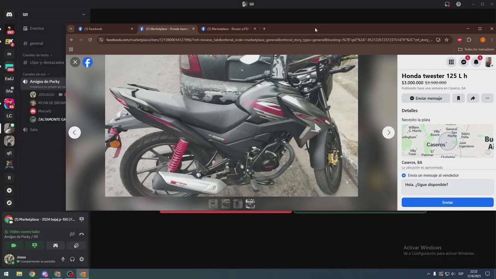Open clips-y-destacados channel
Viewport: 496px width, 279px height.
pyautogui.click(x=46, y=62)
